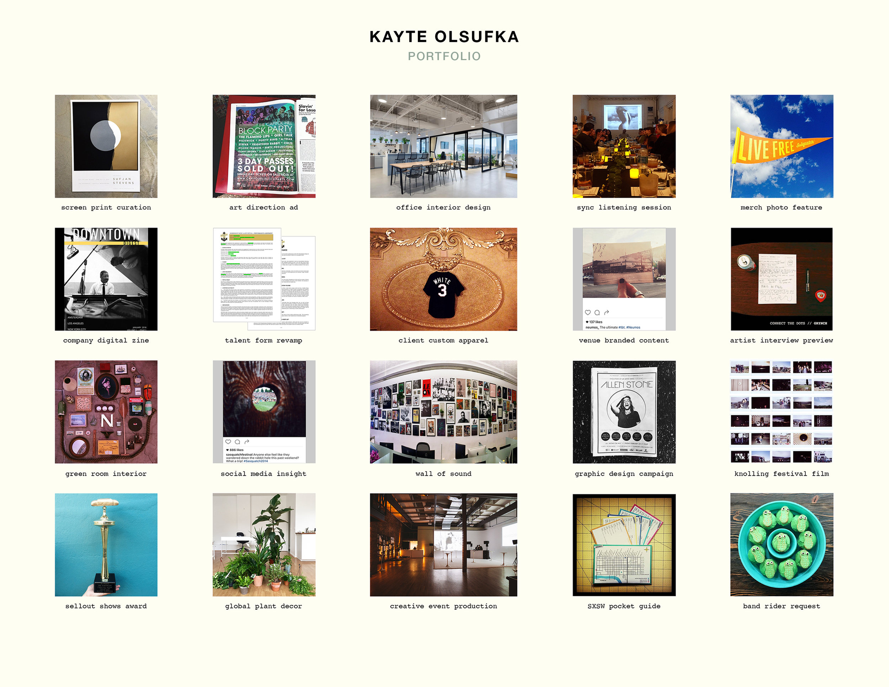Open the talent form revamp document image
This screenshot has width=889, height=687.
click(x=264, y=279)
